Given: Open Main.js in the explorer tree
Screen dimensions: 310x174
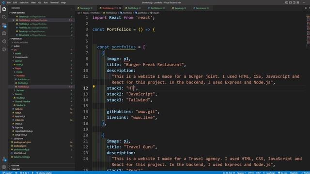Looking at the screenshot, I should pos(20,64).
